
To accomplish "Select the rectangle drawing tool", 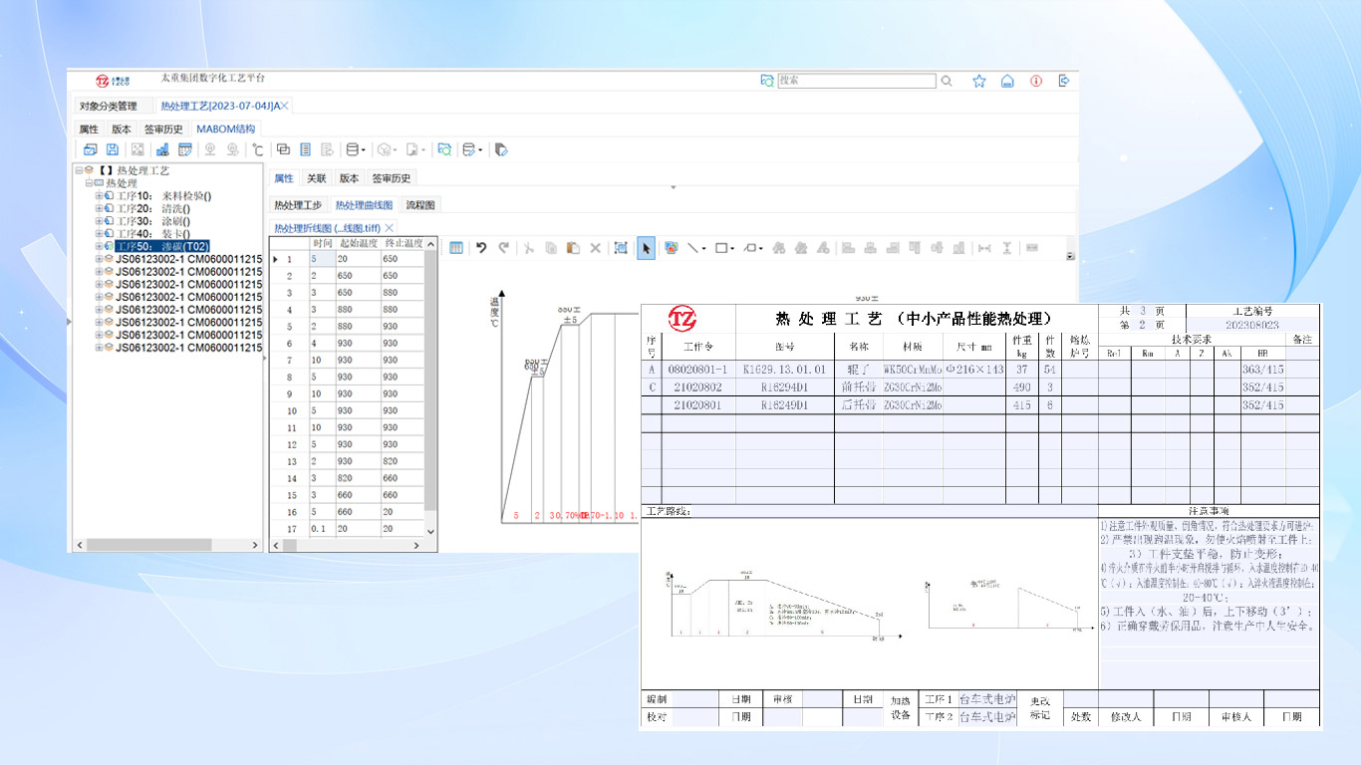I will pyautogui.click(x=719, y=249).
